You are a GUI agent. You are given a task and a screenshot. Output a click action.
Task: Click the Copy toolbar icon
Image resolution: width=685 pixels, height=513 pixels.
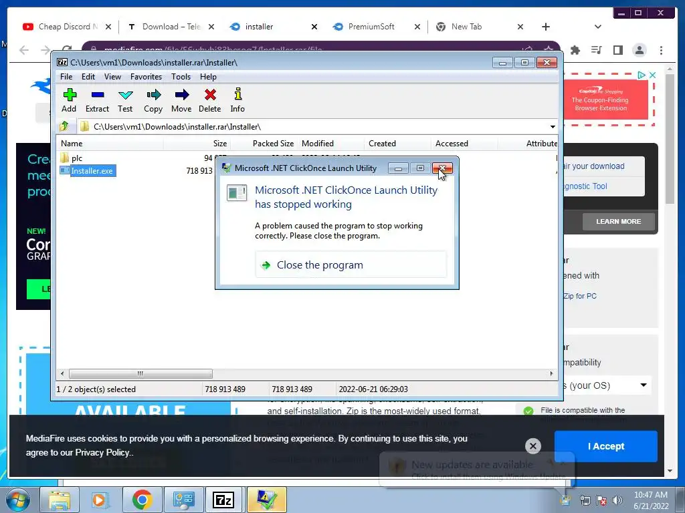click(x=153, y=100)
